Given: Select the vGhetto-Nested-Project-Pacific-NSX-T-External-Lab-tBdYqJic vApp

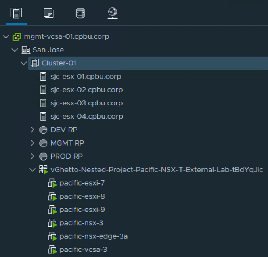Looking at the screenshot, I should pos(157,170).
